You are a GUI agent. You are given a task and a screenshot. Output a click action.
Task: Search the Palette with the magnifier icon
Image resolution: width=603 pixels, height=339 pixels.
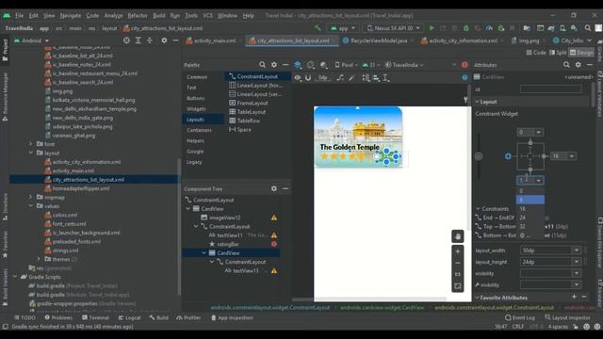262,65
